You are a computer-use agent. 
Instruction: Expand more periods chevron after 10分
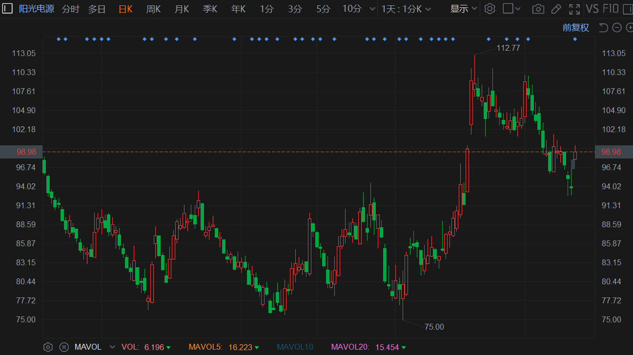pyautogui.click(x=372, y=9)
